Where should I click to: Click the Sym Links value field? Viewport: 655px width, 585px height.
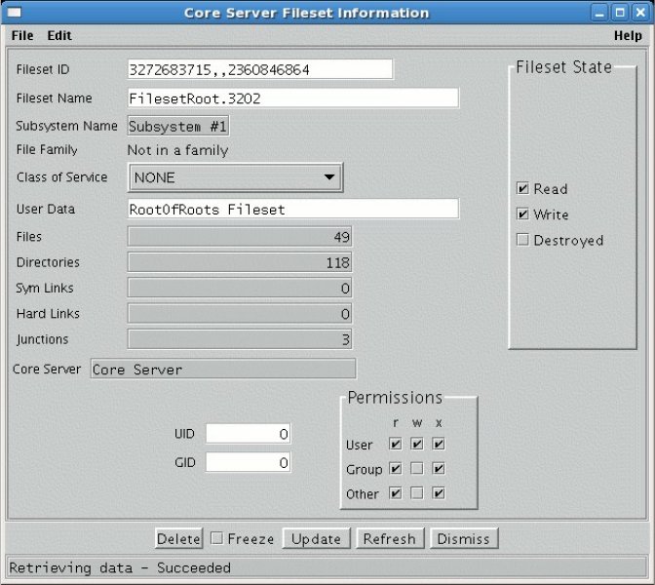(240, 288)
